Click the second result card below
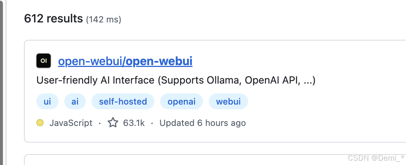This screenshot has height=165, width=406. [x=182, y=160]
